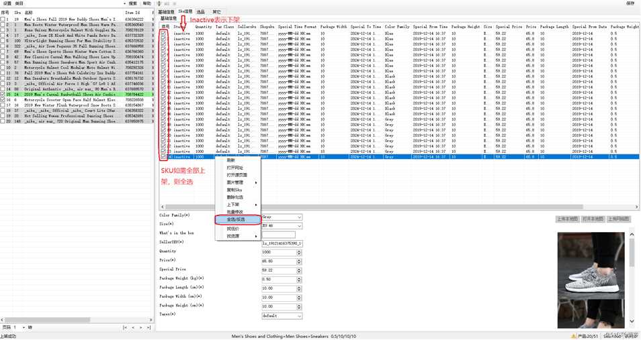Tick checkbox for Ultra-Light Running Shoes row
The image size is (641, 340).
tap(3, 41)
